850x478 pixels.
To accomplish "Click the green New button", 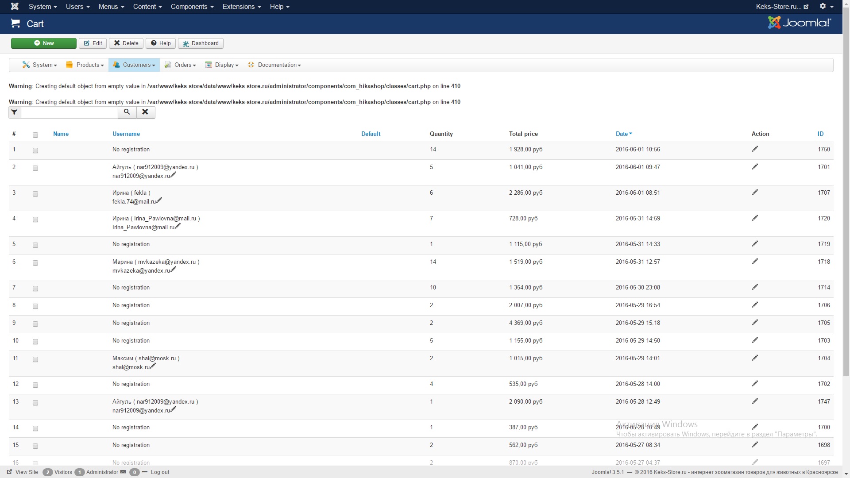I will click(44, 43).
